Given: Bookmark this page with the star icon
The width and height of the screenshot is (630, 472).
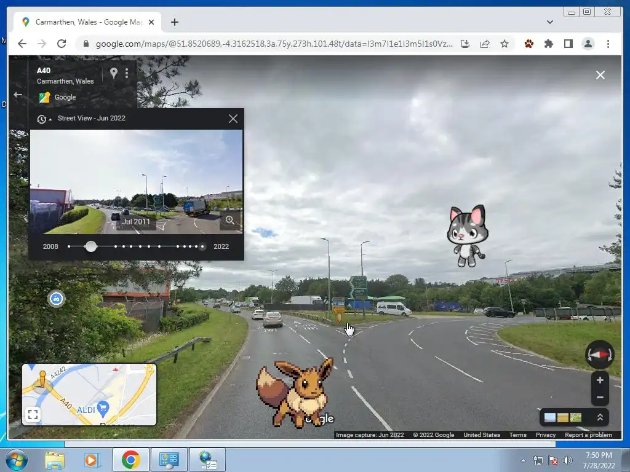Looking at the screenshot, I should point(504,44).
